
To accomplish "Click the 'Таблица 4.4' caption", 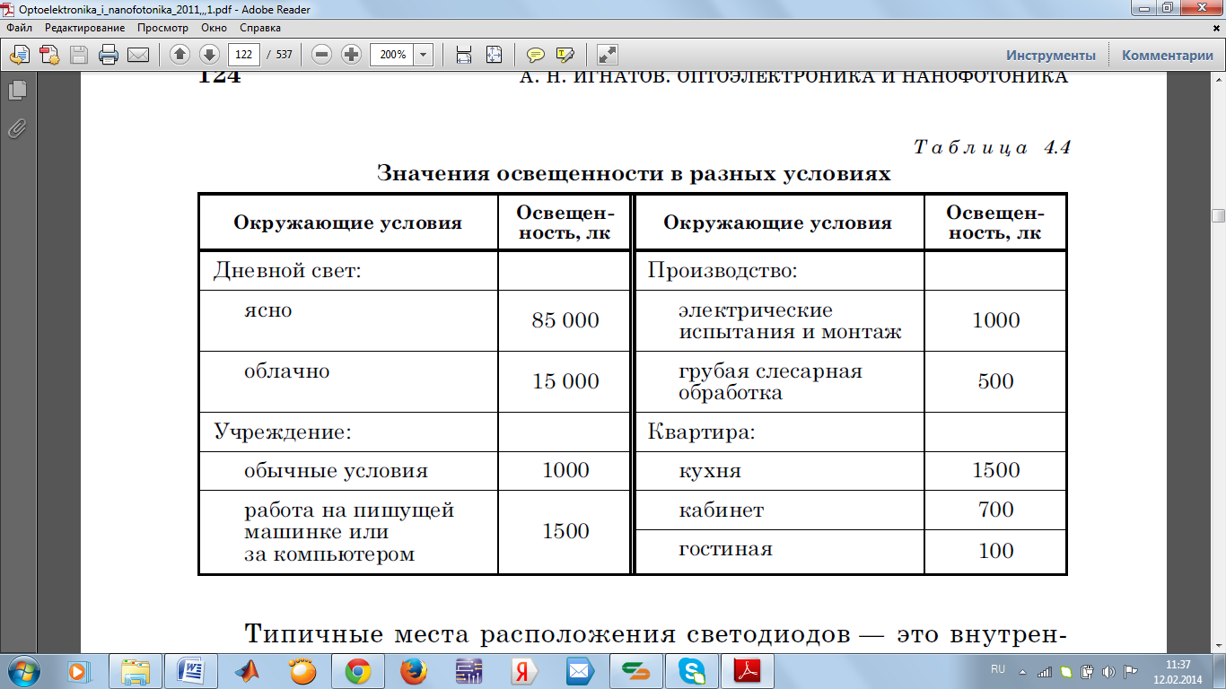I will 992,148.
